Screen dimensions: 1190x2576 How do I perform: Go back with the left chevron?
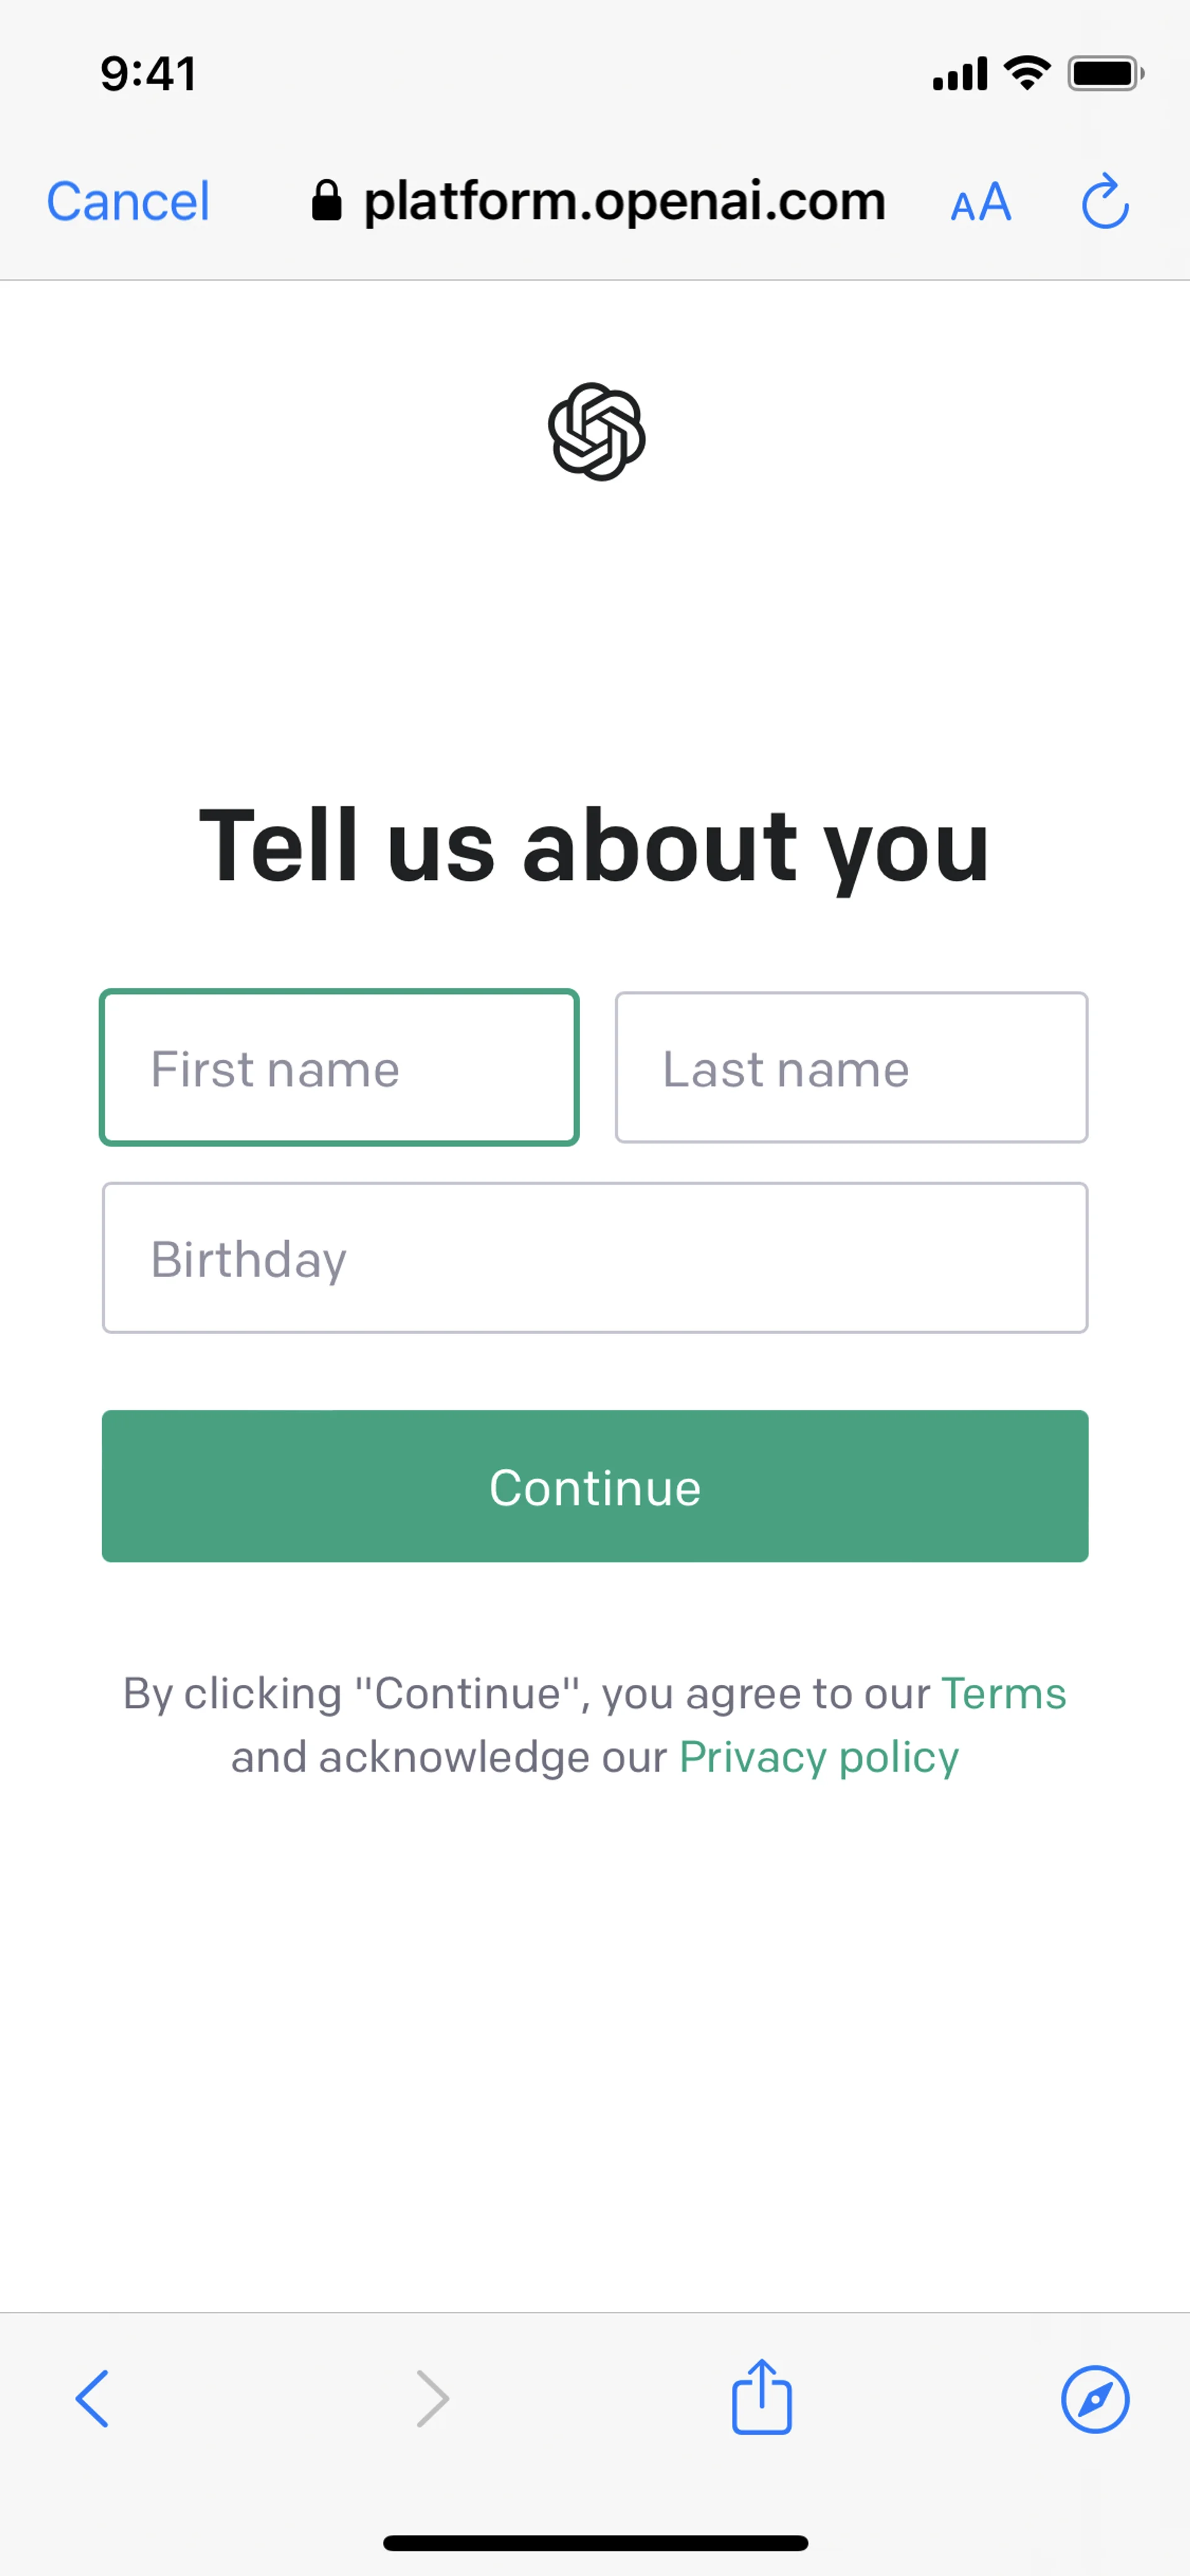pos(92,2398)
